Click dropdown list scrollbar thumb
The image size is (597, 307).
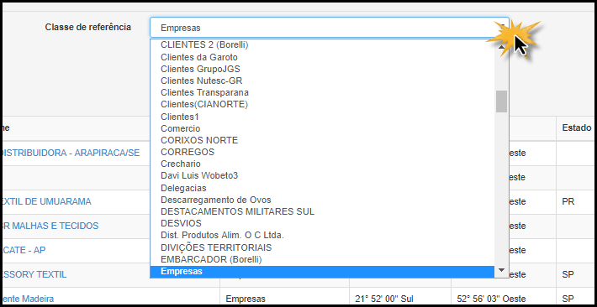click(x=501, y=101)
